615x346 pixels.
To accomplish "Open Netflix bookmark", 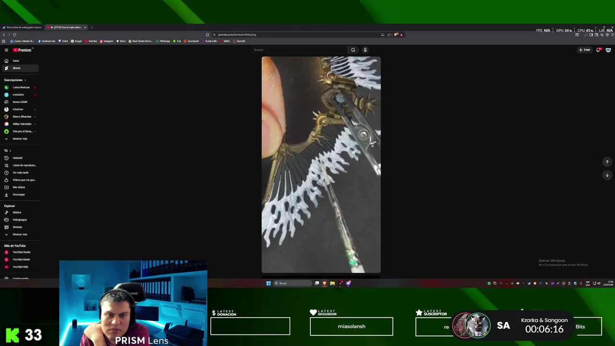I will coord(225,41).
